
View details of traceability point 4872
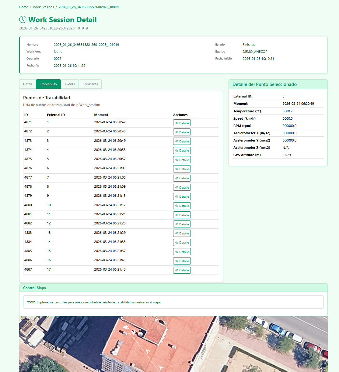click(182, 132)
